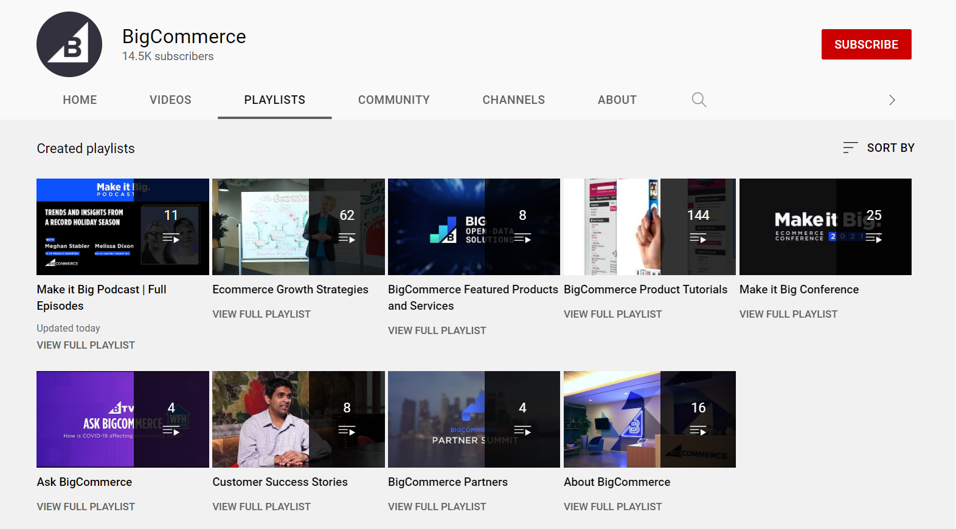This screenshot has width=956, height=529.
Task: View full playlist for BigCommerce Partners
Action: coord(437,507)
